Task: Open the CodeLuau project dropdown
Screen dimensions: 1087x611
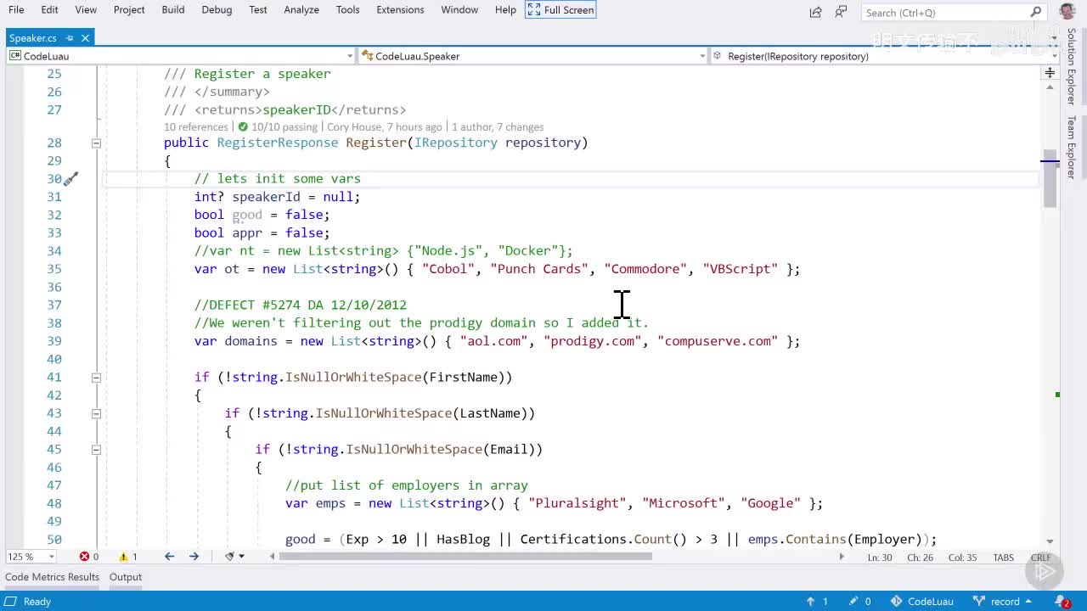Action: (x=349, y=56)
